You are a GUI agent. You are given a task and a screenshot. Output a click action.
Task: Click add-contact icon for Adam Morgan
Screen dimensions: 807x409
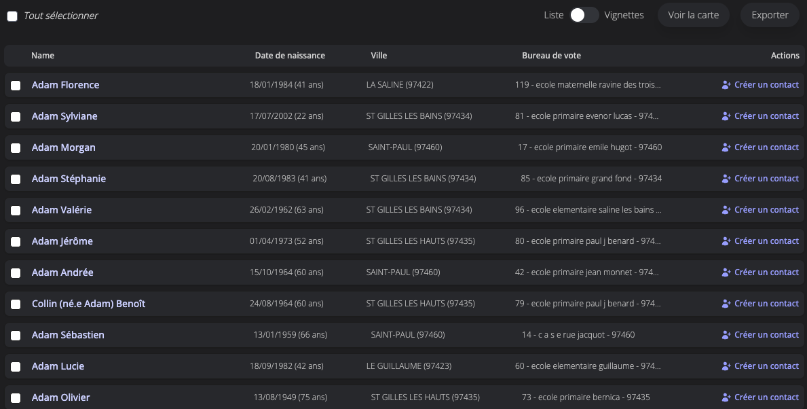[x=726, y=147]
